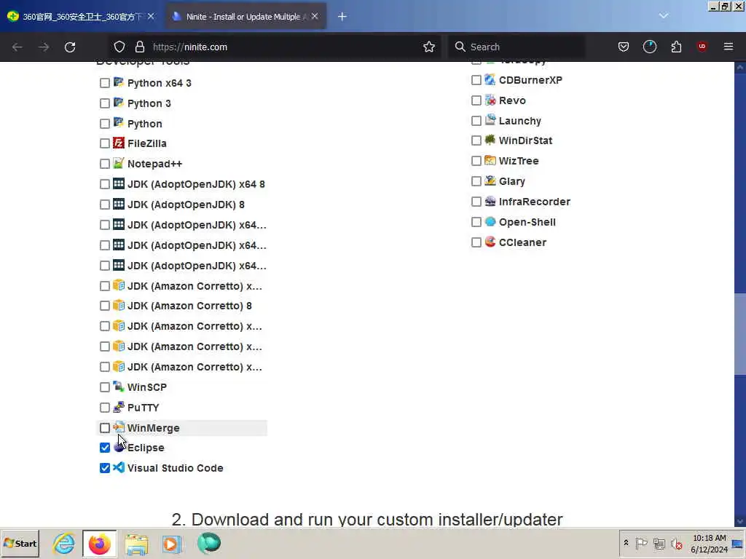Screen dimensions: 746x559
Task: Click the network tray icon
Action: tap(659, 543)
